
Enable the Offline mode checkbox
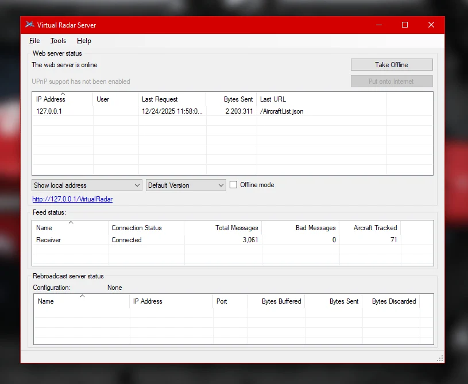tap(234, 185)
